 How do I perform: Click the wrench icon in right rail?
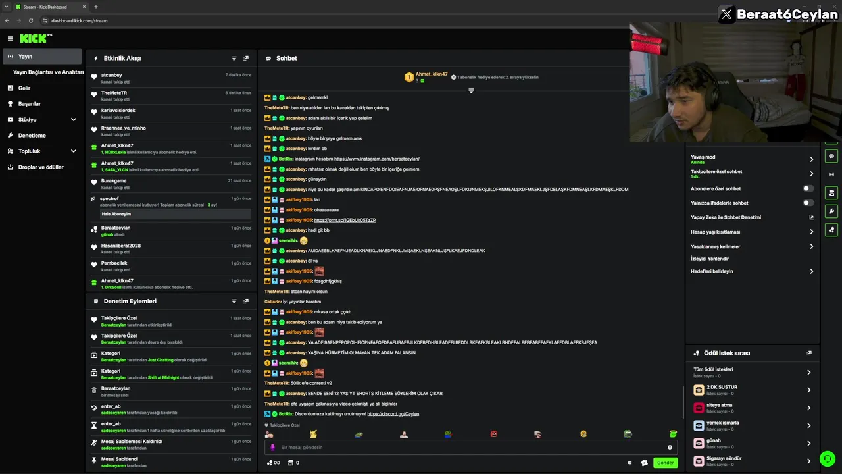[831, 211]
